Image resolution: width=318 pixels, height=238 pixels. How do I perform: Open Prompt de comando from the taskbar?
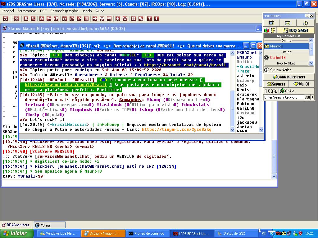[x=146, y=233]
